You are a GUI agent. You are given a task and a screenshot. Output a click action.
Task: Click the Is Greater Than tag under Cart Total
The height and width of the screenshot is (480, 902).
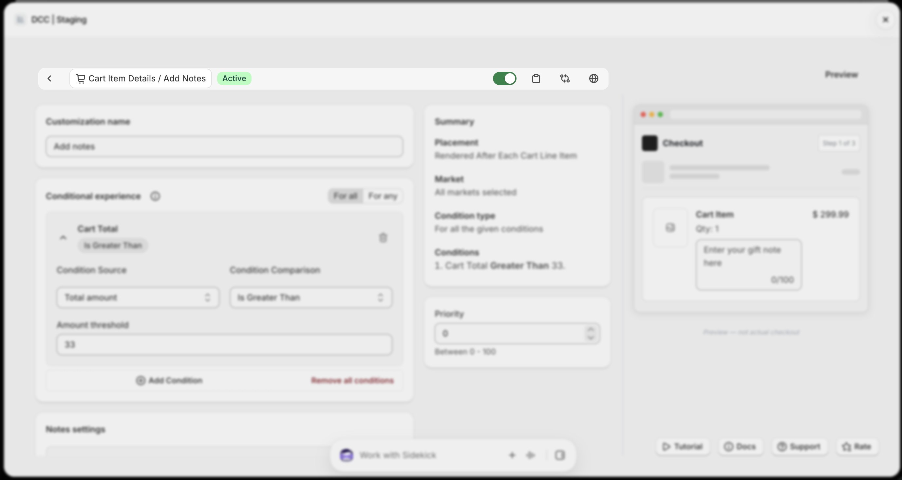click(113, 246)
